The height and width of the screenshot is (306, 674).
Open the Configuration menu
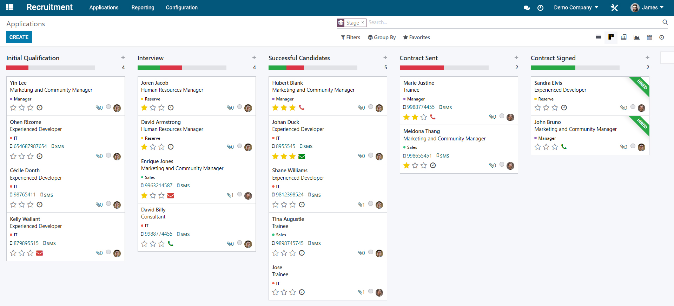tap(182, 8)
